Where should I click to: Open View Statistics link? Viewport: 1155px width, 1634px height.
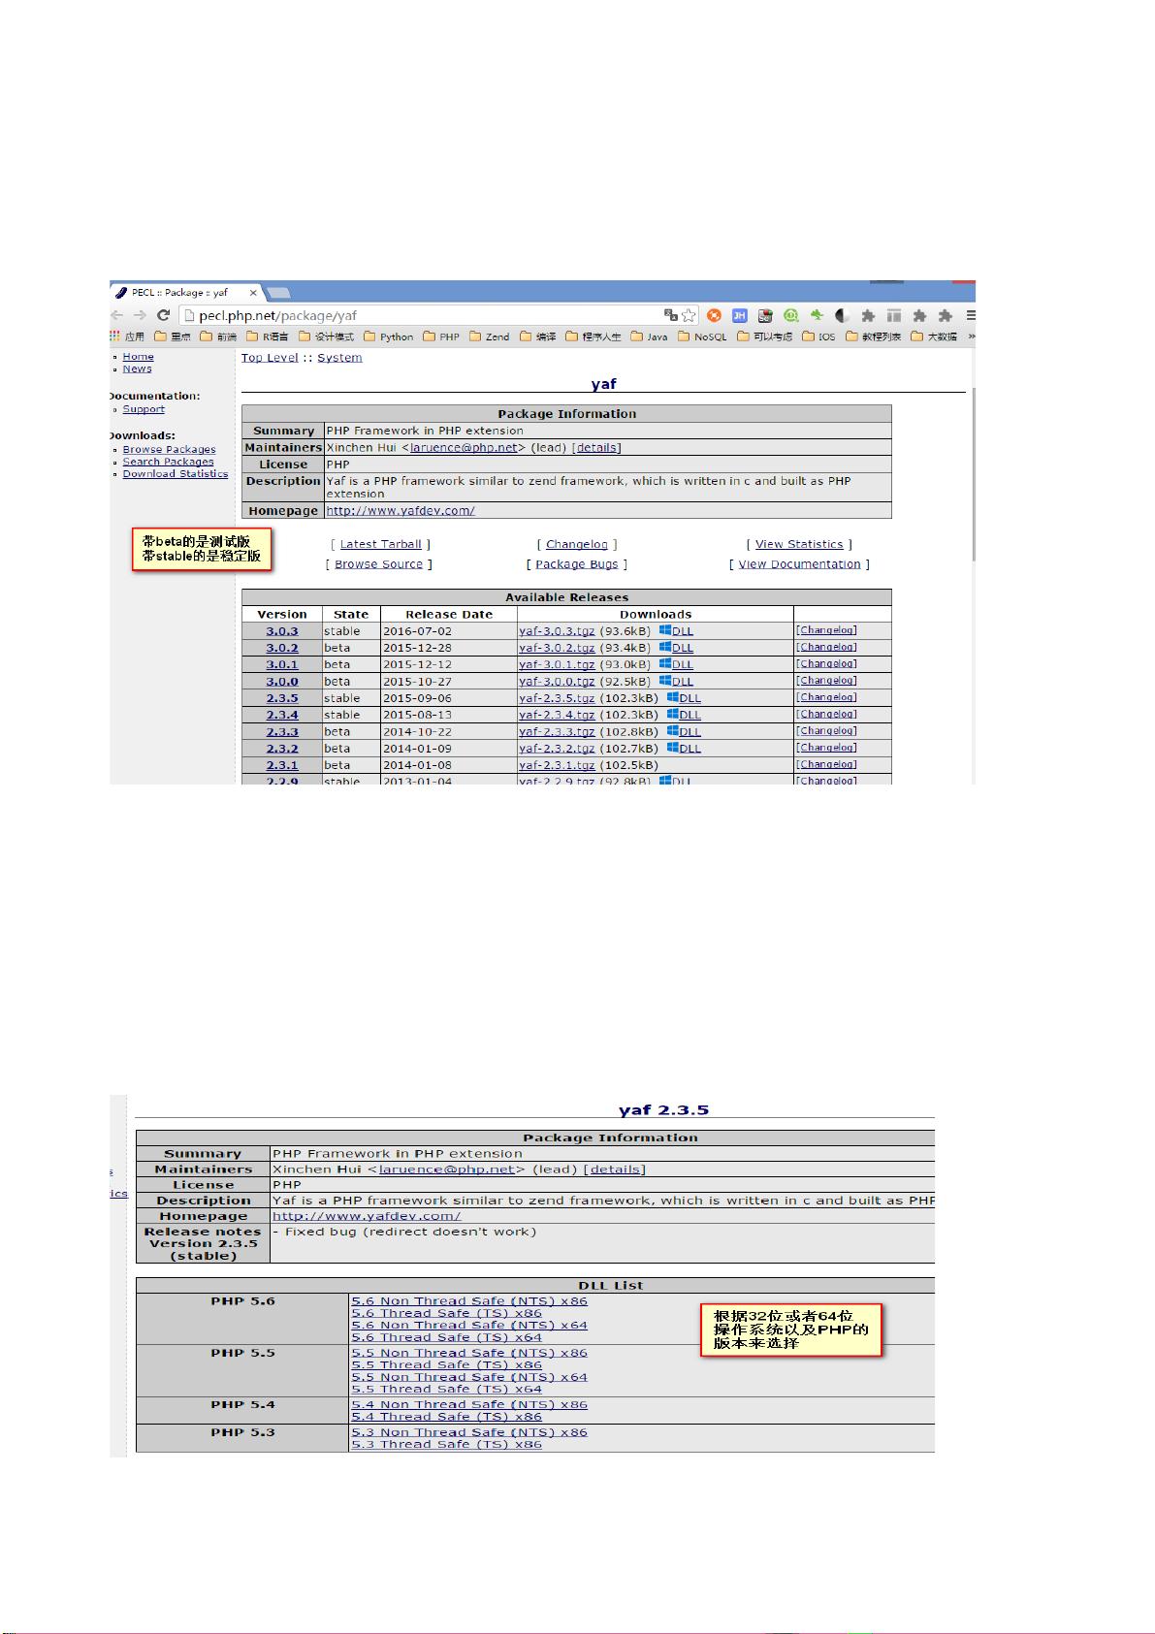(799, 544)
